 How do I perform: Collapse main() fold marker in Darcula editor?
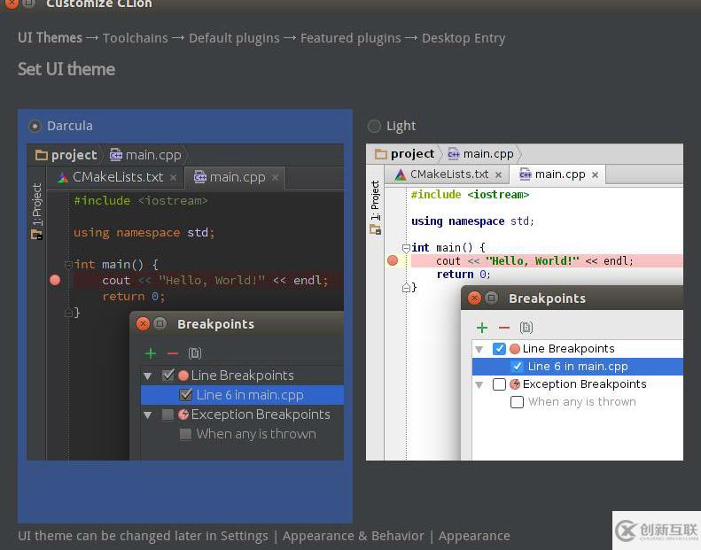pyautogui.click(x=68, y=265)
